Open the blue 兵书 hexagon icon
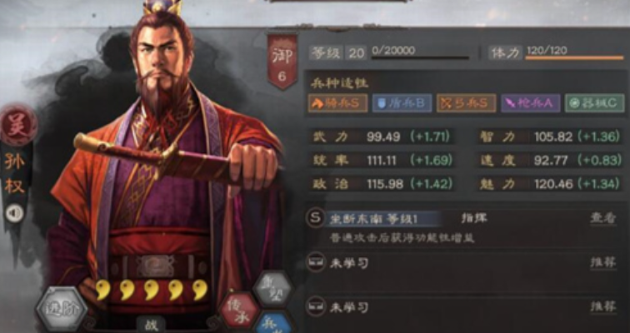 [x=273, y=322]
